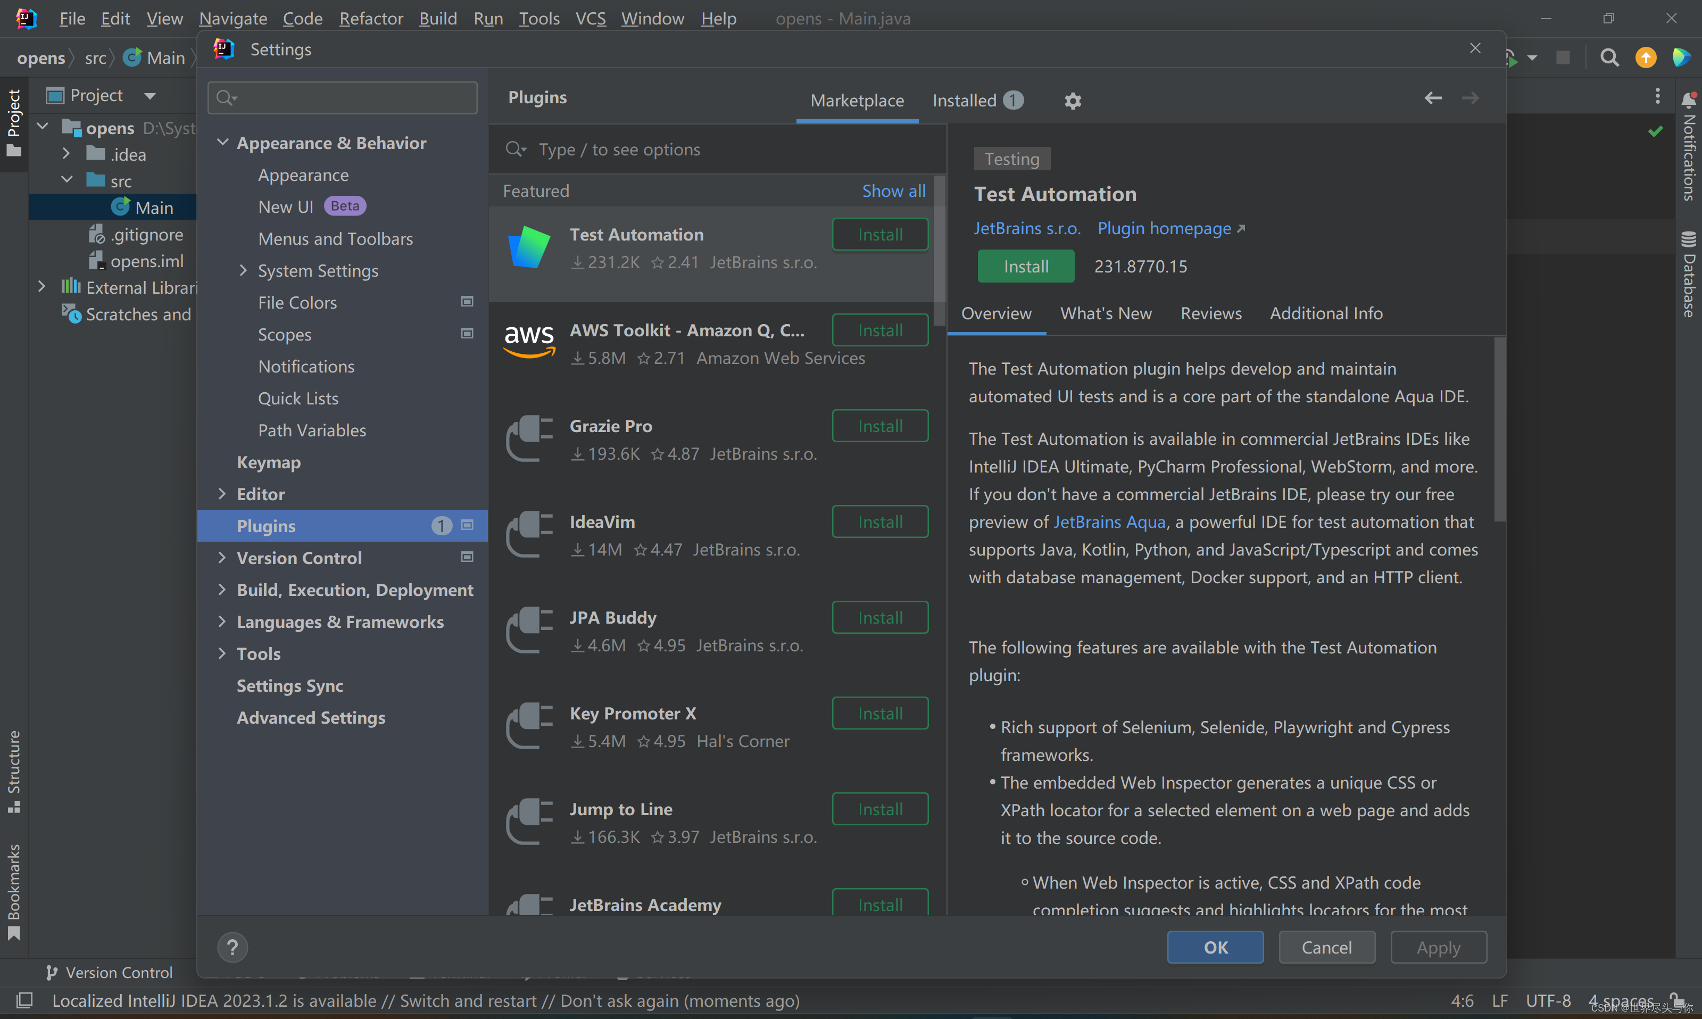Click the tool windows quick access icon in status bar
The image size is (1702, 1019).
(x=24, y=1000)
